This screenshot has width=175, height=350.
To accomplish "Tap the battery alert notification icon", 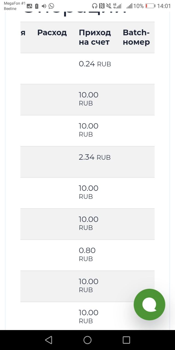I will coord(37,6).
